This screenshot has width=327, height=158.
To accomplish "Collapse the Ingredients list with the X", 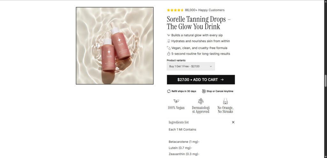I will point(233,122).
